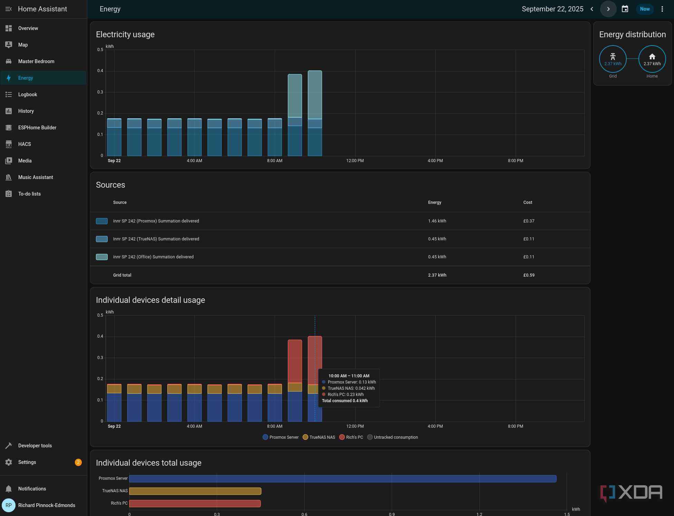Open the Settings gear icon
The image size is (674, 516).
9,462
